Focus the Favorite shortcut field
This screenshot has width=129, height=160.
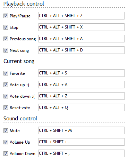pos(81,73)
